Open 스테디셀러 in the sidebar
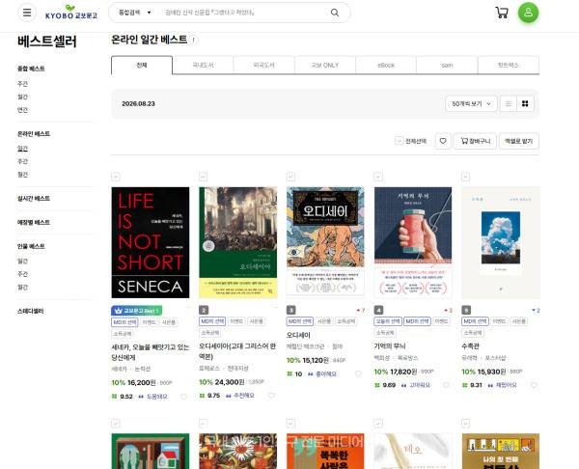The height and width of the screenshot is (469, 579). tap(30, 311)
